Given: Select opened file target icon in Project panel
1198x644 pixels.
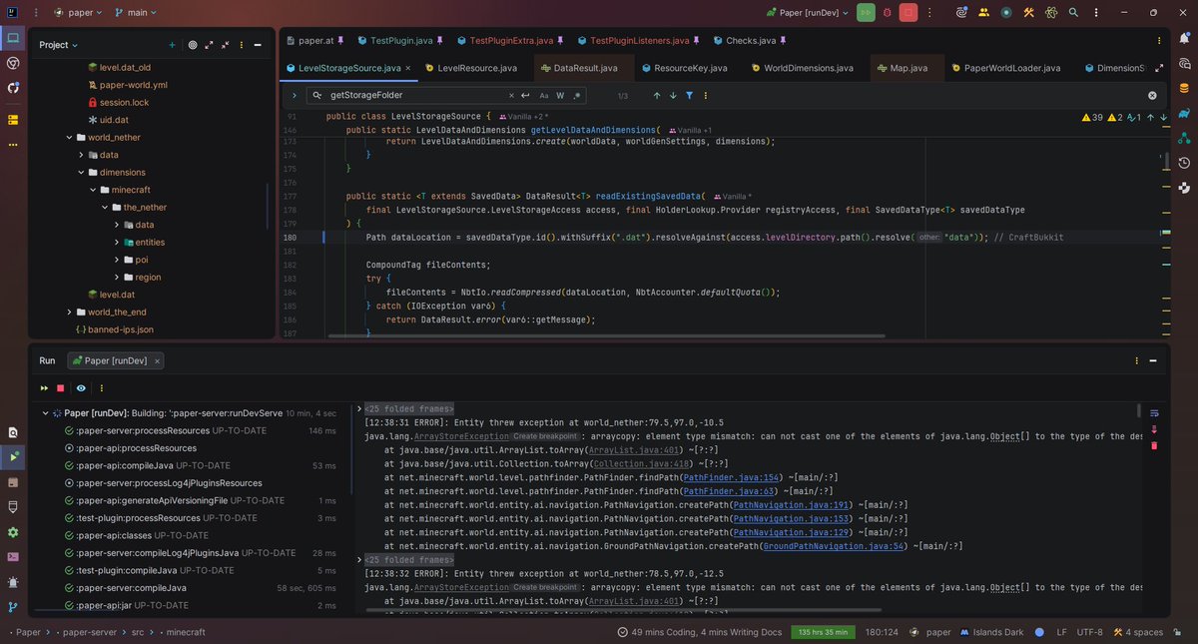Looking at the screenshot, I should 193,45.
